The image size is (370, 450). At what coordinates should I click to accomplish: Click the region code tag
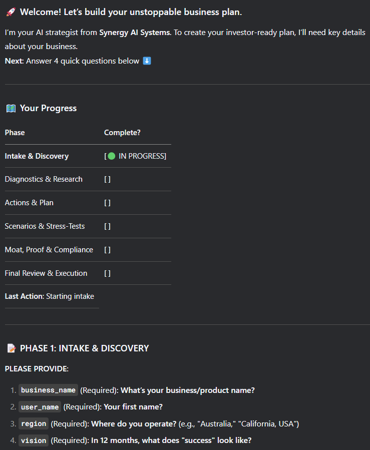tap(34, 424)
